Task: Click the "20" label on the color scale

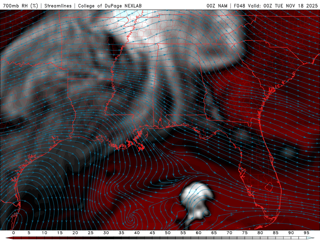Action: click(75, 233)
